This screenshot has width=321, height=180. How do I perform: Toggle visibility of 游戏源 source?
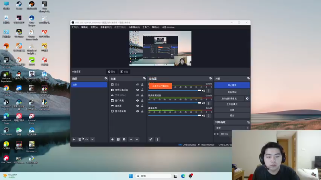[x=138, y=106]
